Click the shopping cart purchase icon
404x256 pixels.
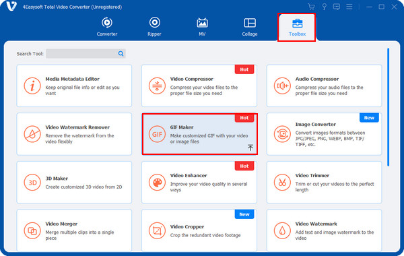(x=311, y=7)
